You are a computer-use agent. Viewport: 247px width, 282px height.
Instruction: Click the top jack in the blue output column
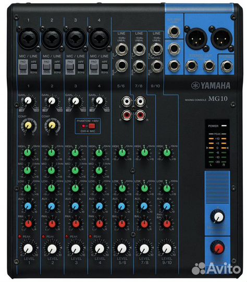174,31
